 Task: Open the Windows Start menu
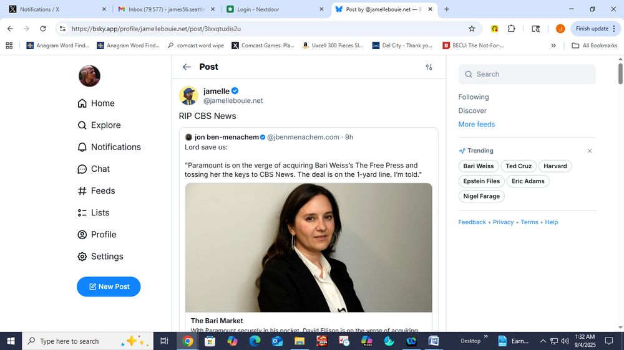point(11,341)
